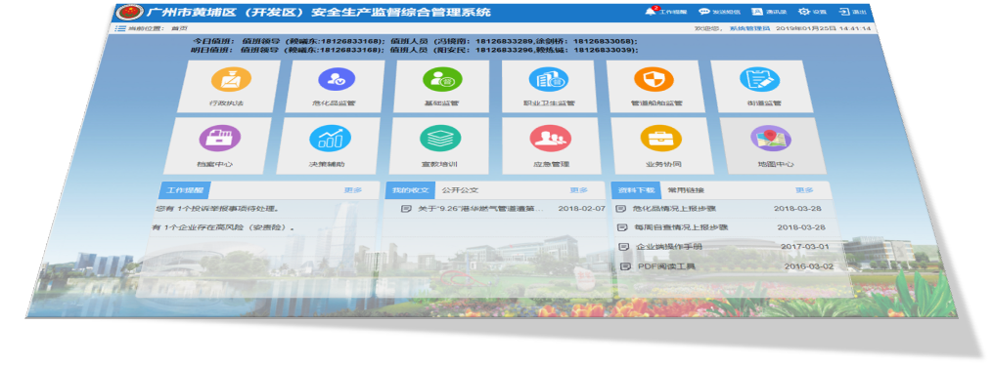Open 应急管理 red people icon
The image size is (993, 366).
(551, 139)
